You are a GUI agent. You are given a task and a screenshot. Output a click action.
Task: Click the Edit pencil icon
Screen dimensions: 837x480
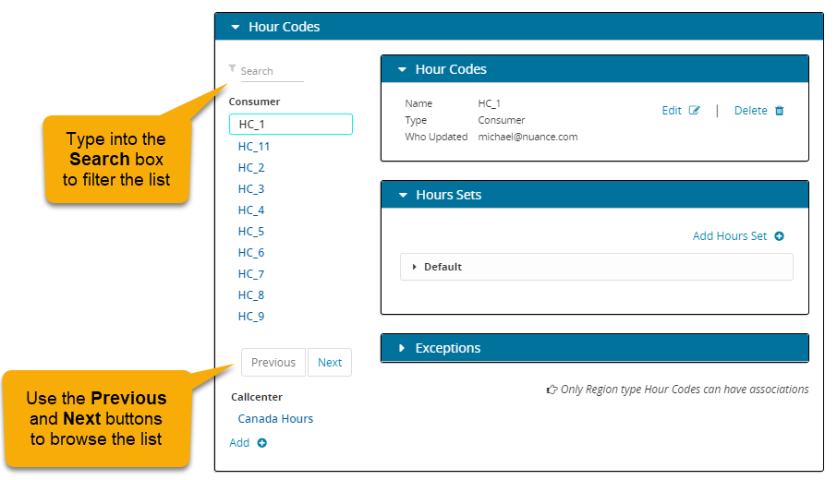[695, 111]
